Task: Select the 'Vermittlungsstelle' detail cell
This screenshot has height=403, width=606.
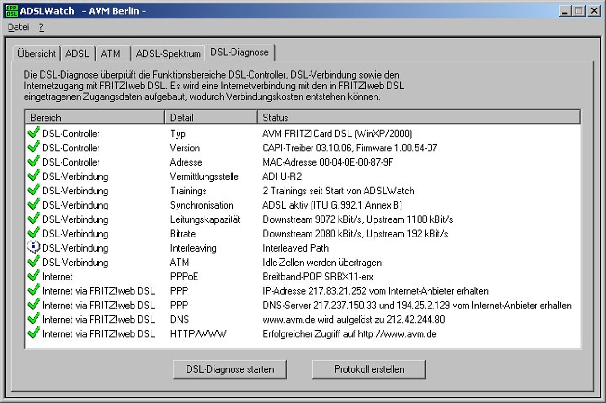Action: [205, 176]
